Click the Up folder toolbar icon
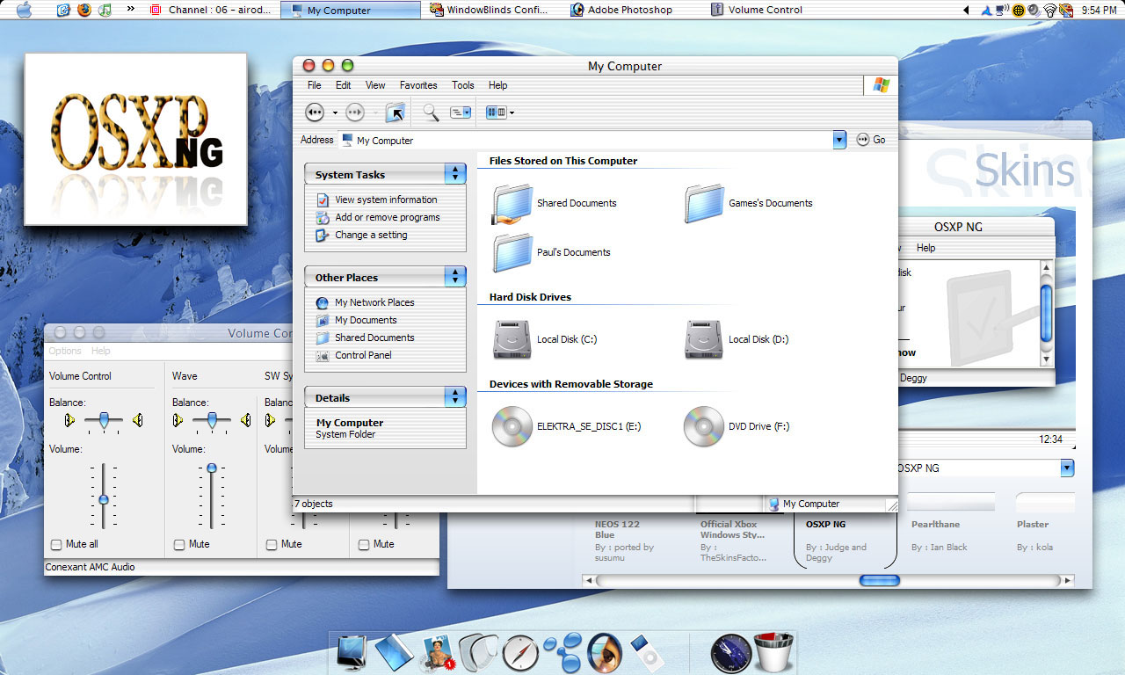 [396, 112]
